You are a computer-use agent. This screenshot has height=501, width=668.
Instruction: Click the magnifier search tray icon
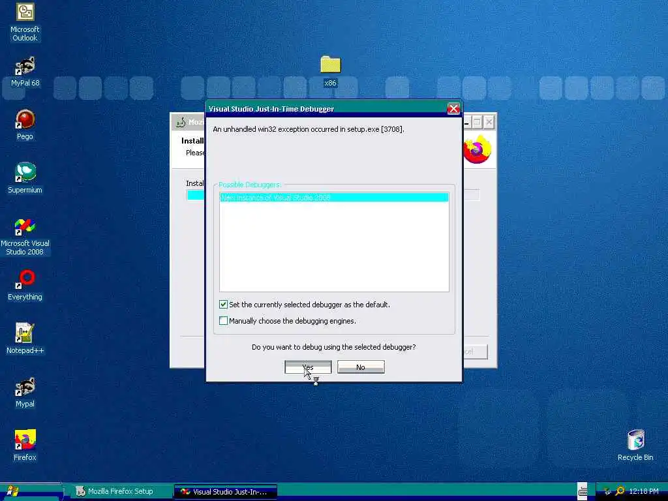click(620, 491)
